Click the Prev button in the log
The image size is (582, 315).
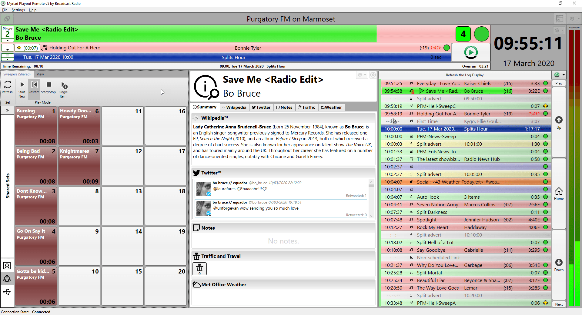(x=559, y=83)
